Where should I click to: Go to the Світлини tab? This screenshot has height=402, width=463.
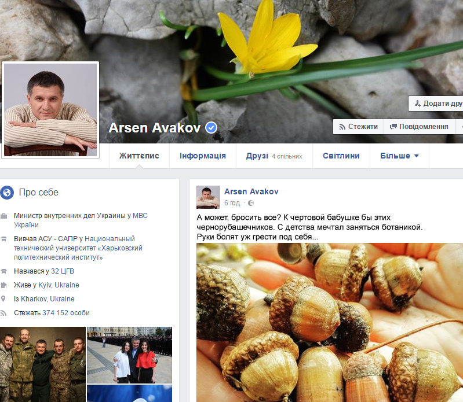point(341,156)
